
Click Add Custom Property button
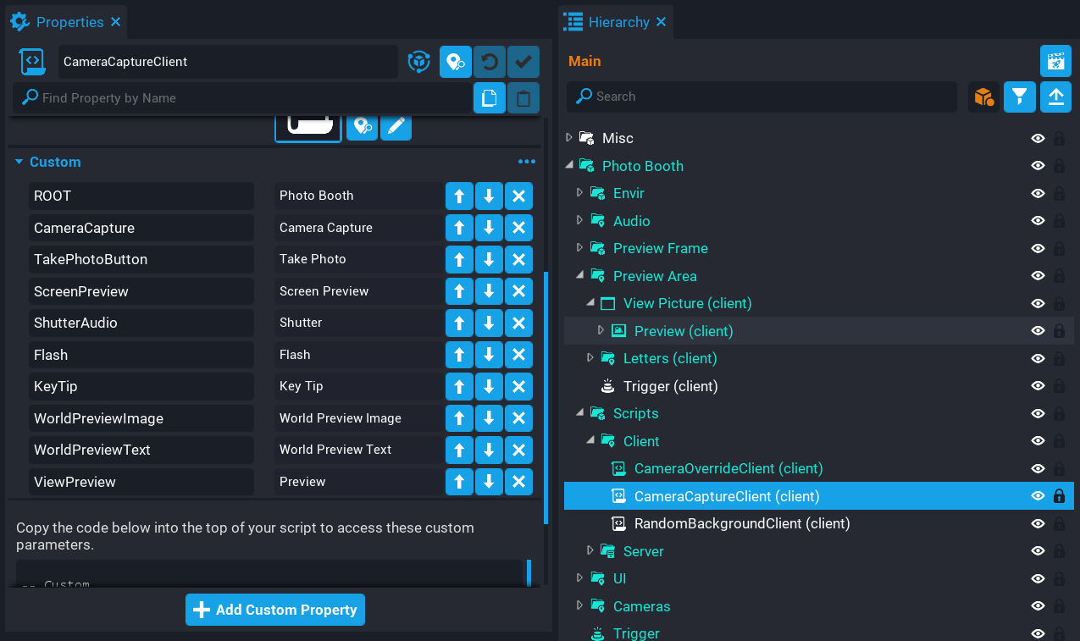pos(275,610)
